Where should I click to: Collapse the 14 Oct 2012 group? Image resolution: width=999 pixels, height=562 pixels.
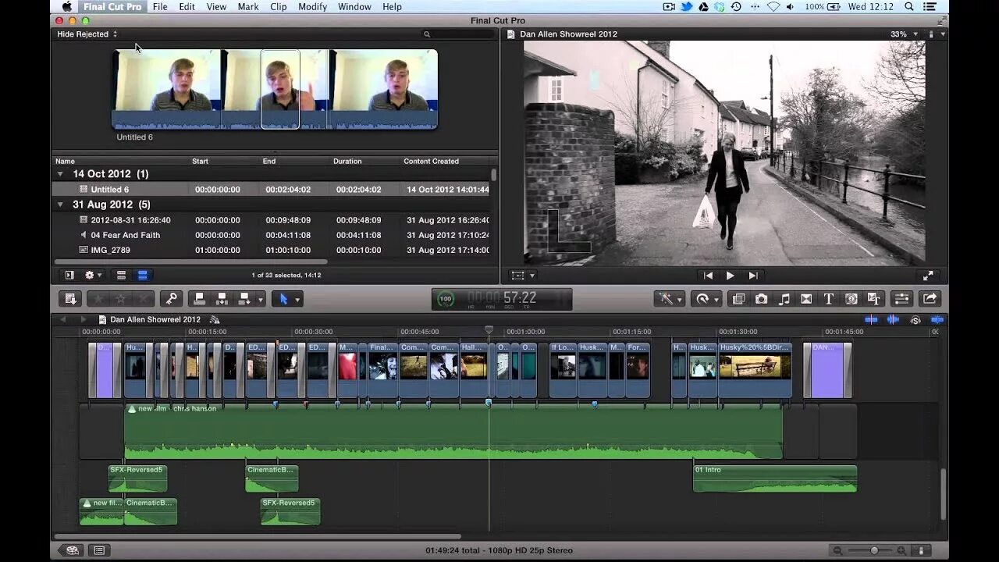(60, 174)
